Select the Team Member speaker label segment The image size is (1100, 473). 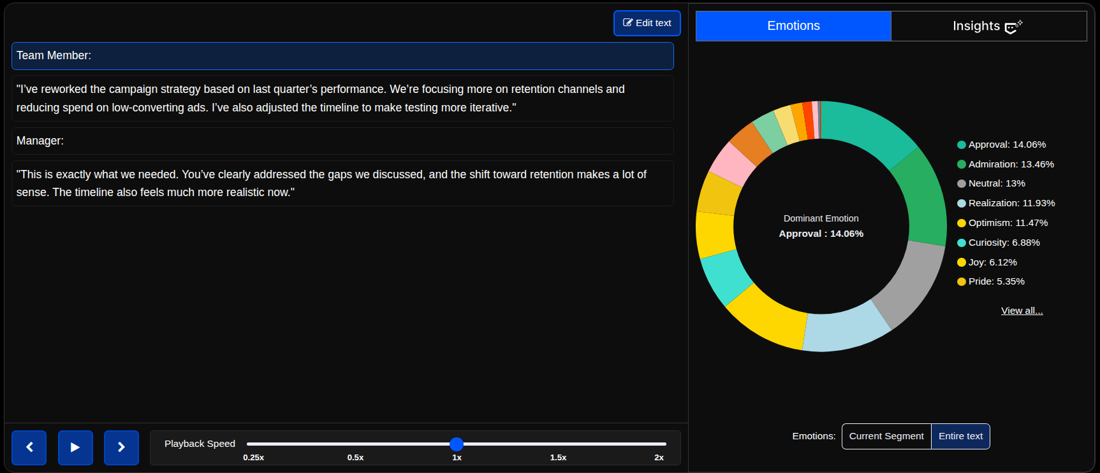pyautogui.click(x=342, y=56)
